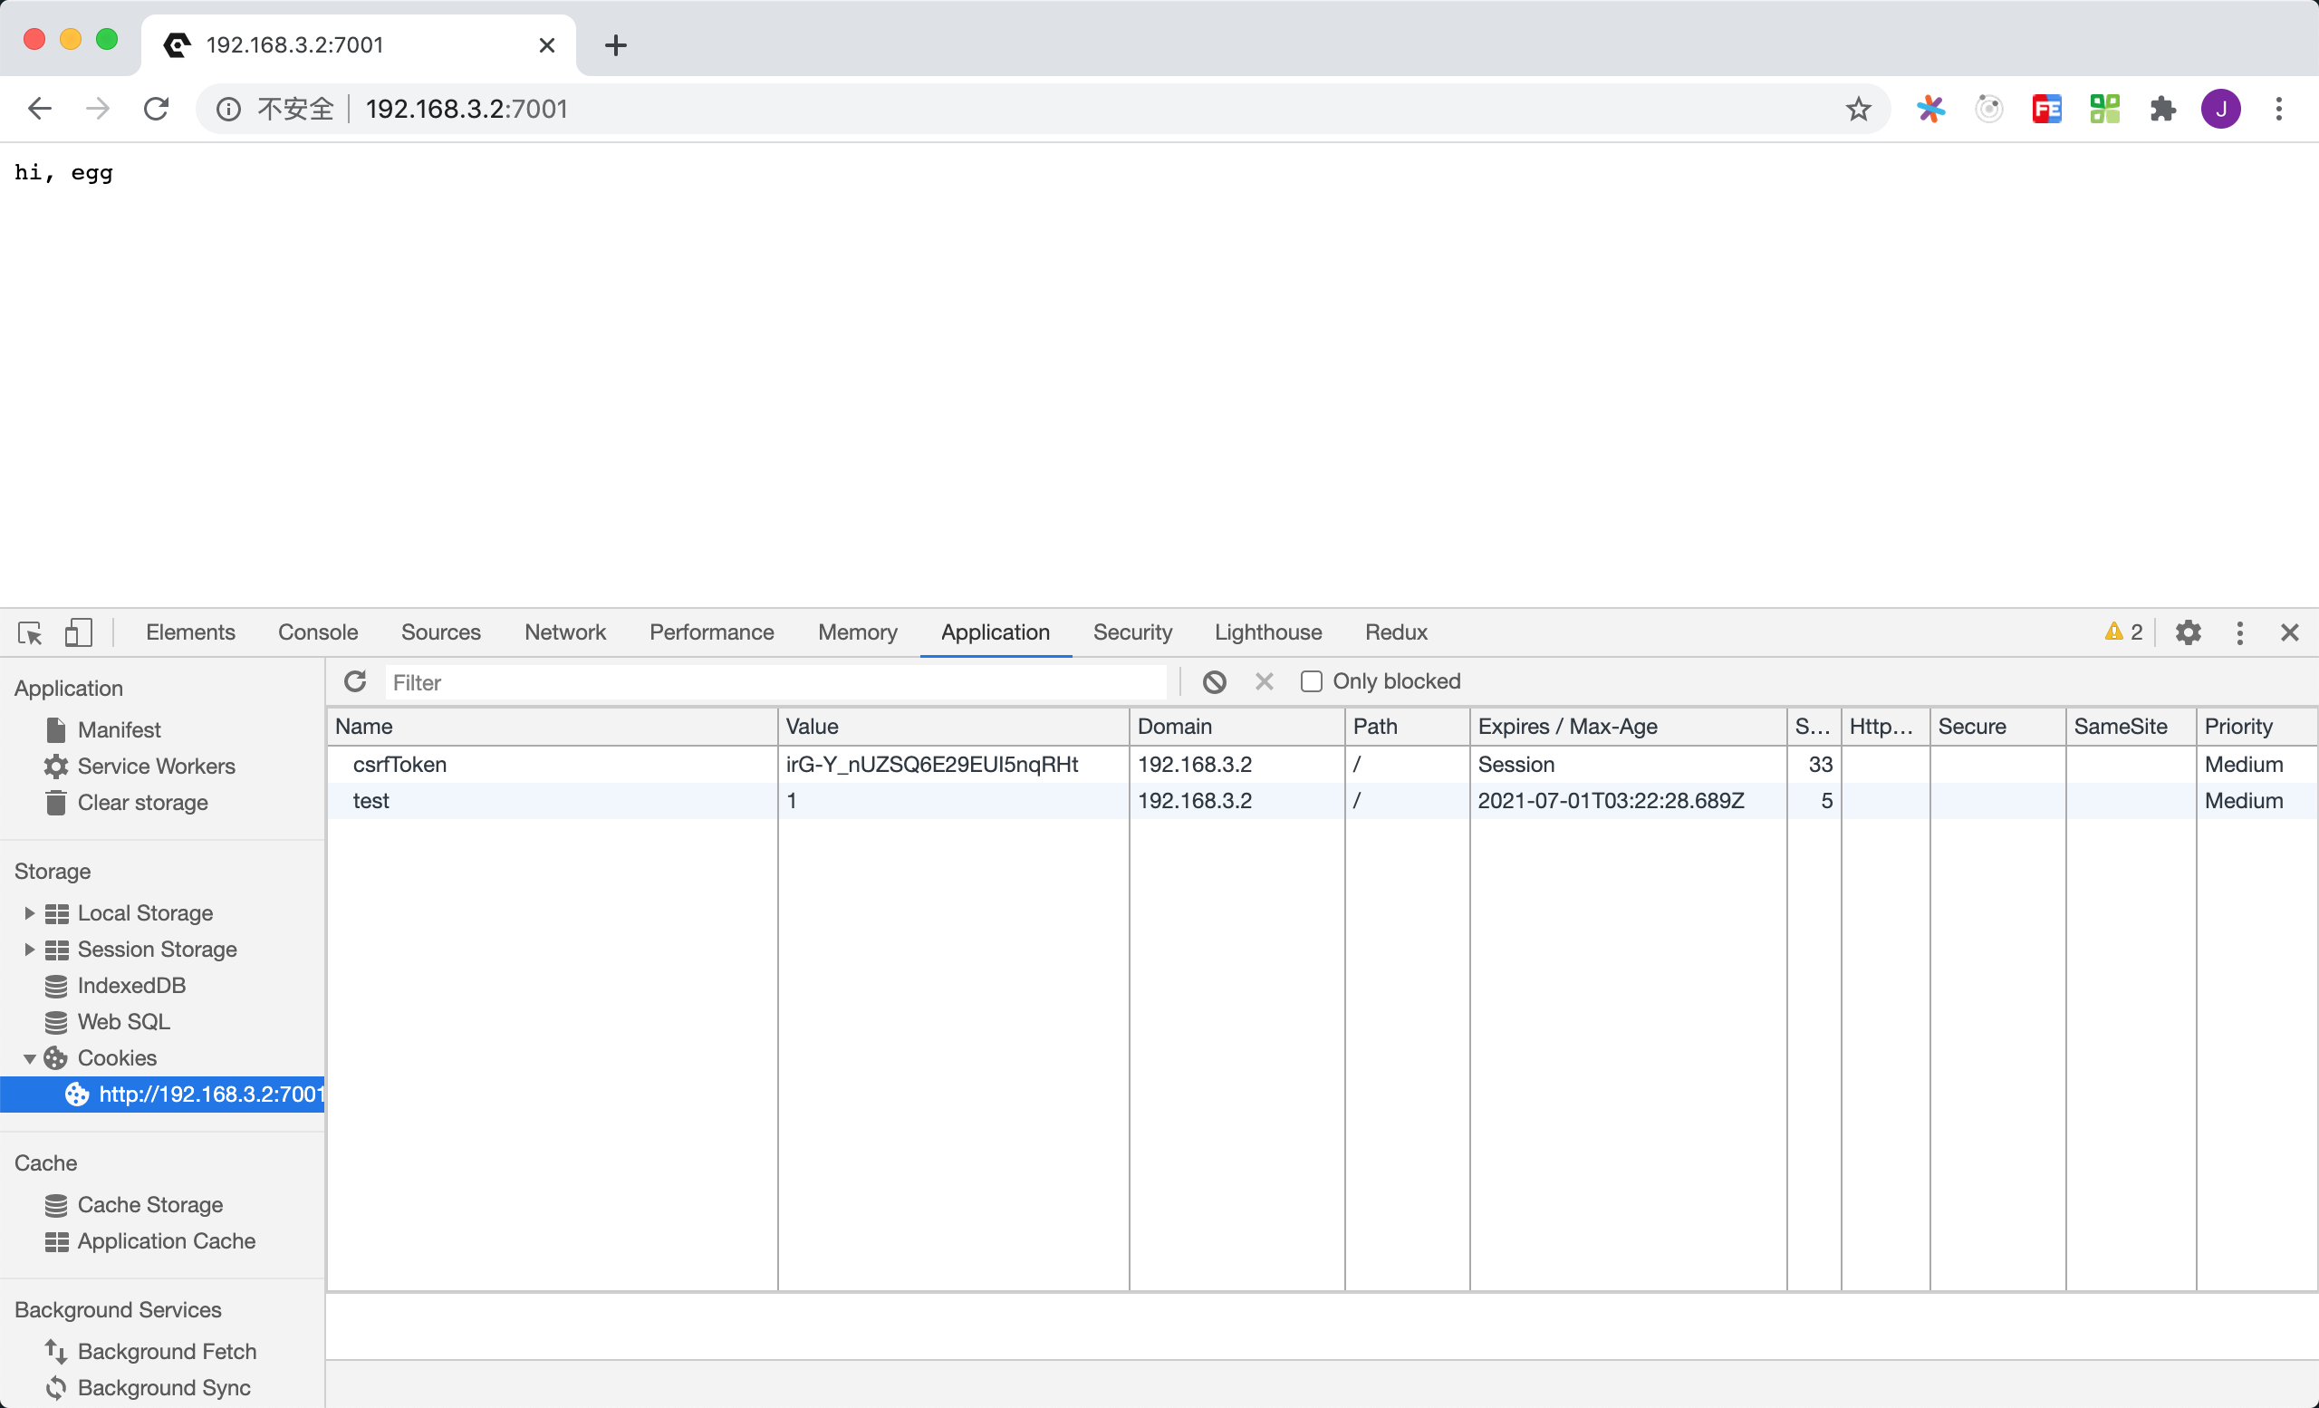Expand the Session Storage tree node
The width and height of the screenshot is (2319, 1408).
[x=29, y=950]
